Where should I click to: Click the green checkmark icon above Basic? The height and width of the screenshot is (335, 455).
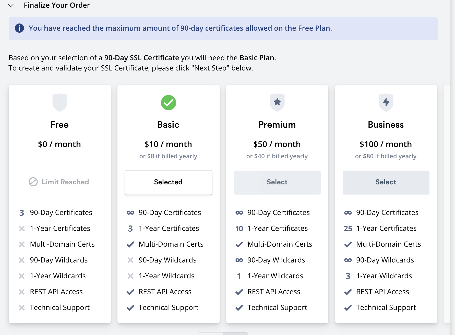[168, 103]
